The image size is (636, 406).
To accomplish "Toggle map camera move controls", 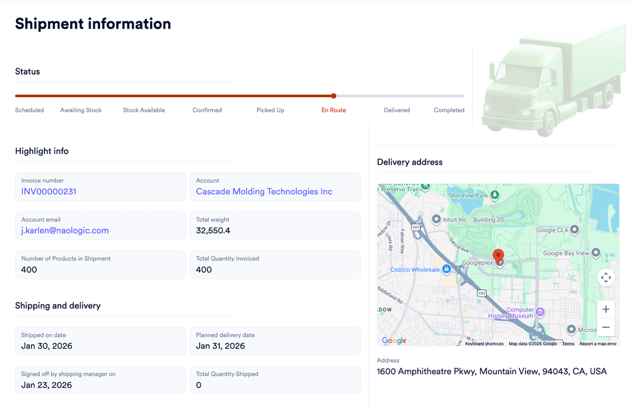I will [605, 278].
